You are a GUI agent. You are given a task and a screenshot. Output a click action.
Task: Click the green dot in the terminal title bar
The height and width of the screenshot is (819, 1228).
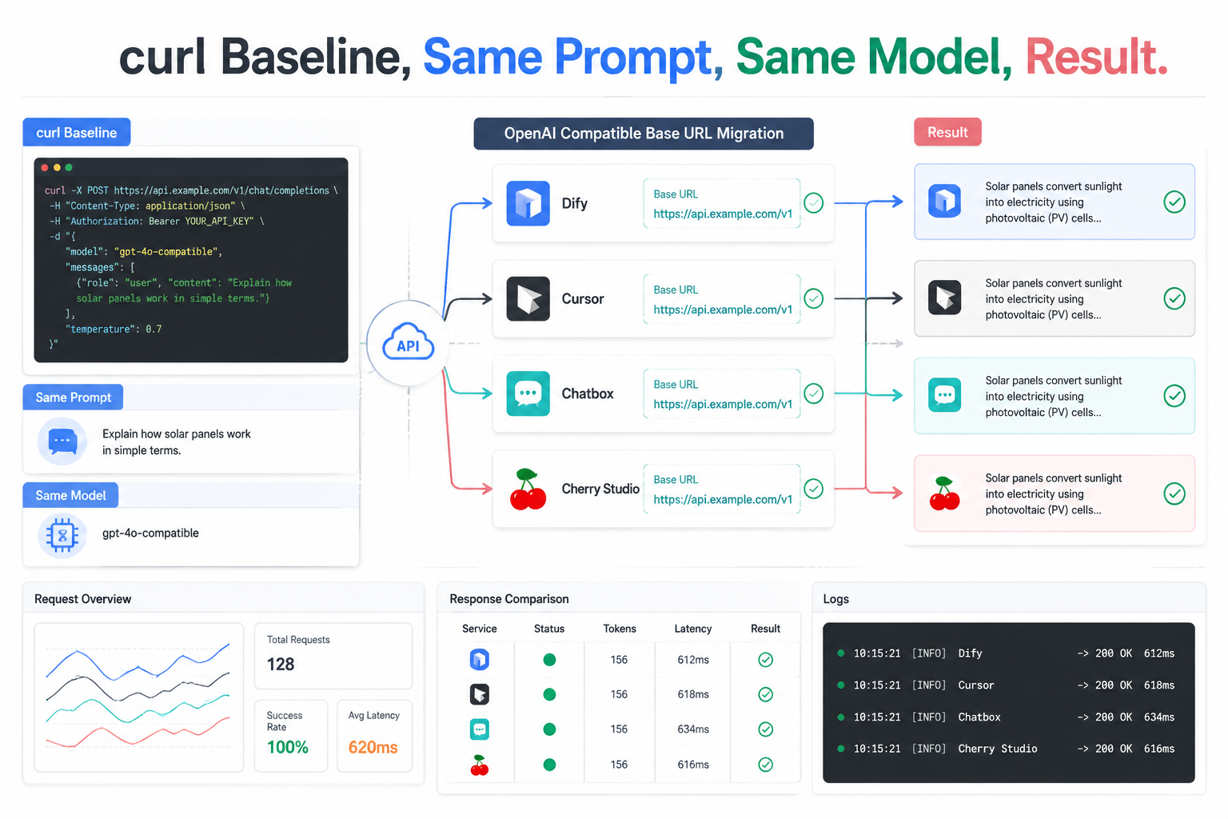tap(69, 168)
